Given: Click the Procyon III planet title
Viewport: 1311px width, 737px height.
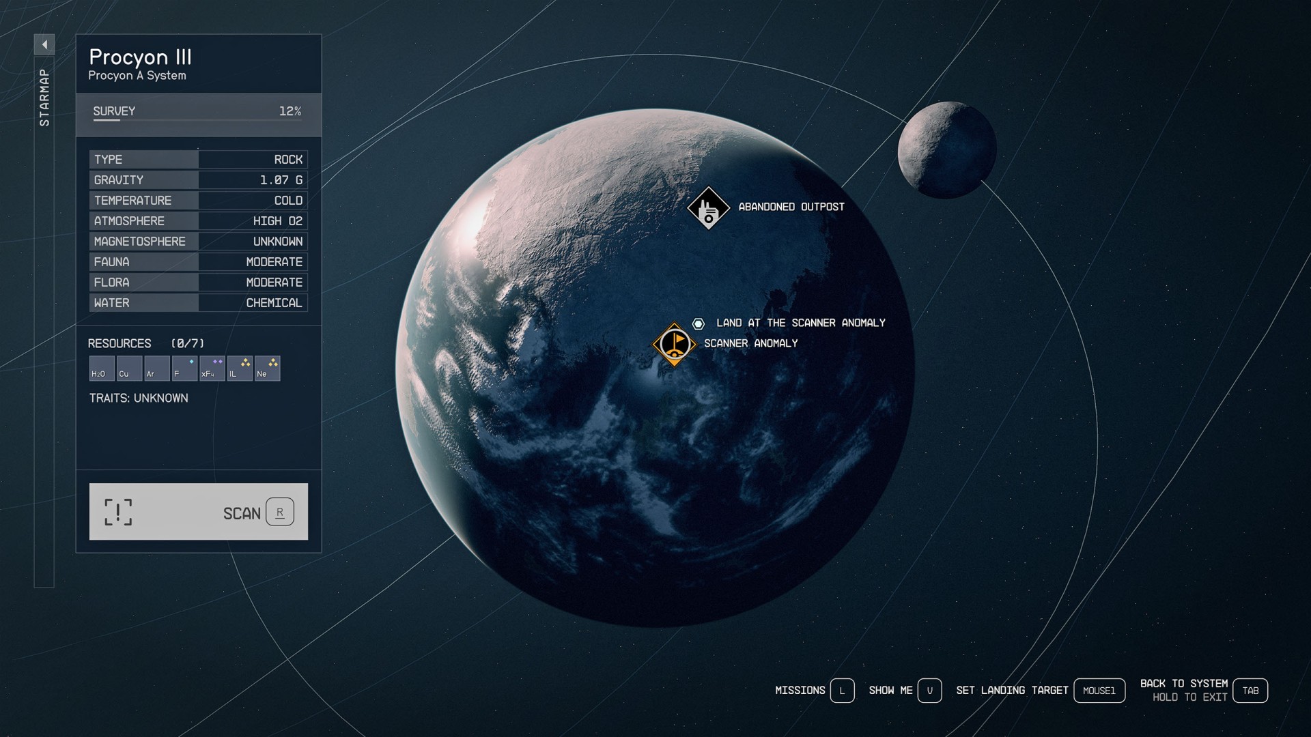Looking at the screenshot, I should click(140, 57).
